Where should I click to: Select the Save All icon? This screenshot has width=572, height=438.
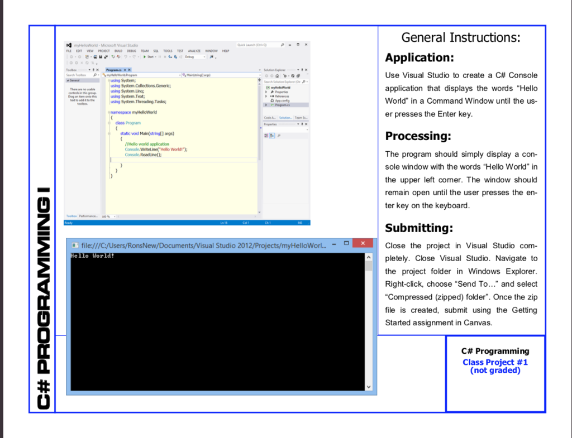pyautogui.click(x=105, y=56)
